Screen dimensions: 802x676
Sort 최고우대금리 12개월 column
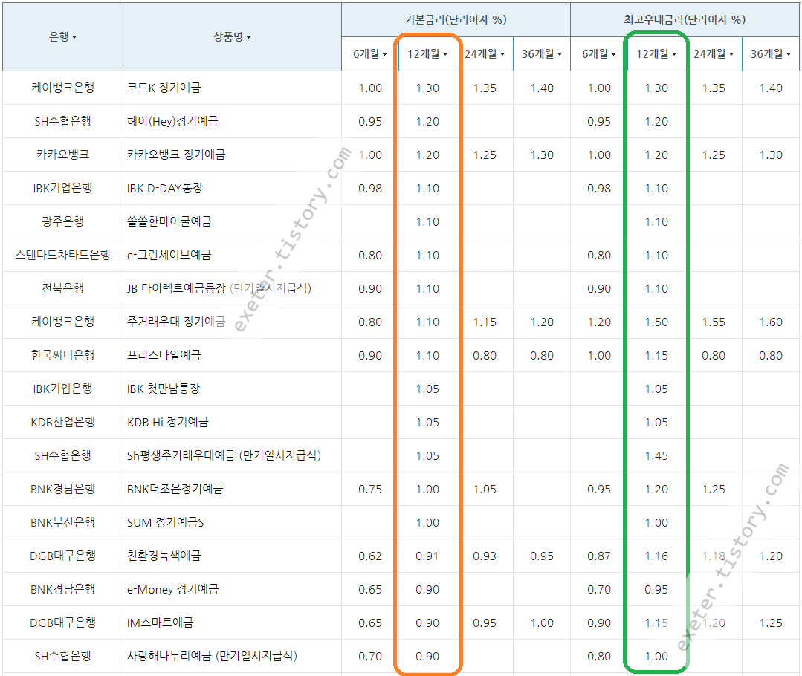tap(656, 53)
